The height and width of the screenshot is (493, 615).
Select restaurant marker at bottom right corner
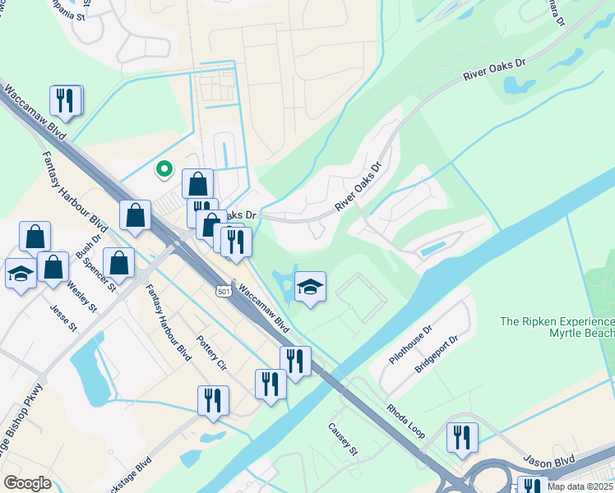(533, 485)
